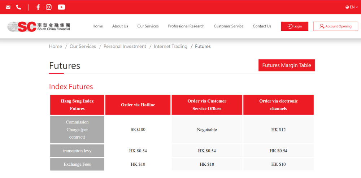Screen dimensions: 361x178
Task: Go to Home in navigation bar
Action: tap(97, 26)
